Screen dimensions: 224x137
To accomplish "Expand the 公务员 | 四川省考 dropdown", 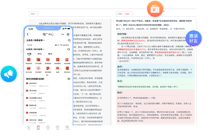I will click(35, 49).
